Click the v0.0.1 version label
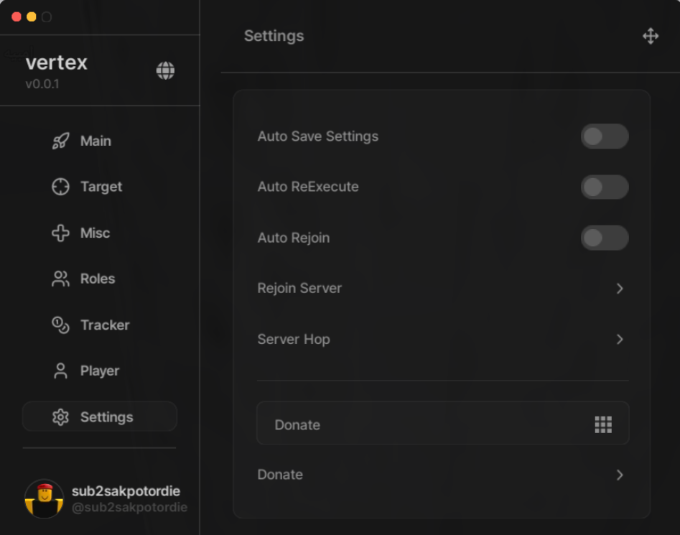Viewport: 680px width, 535px height. click(42, 84)
